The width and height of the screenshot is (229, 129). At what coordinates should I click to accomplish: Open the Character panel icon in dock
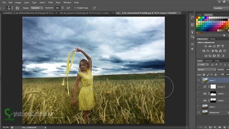[193, 44]
